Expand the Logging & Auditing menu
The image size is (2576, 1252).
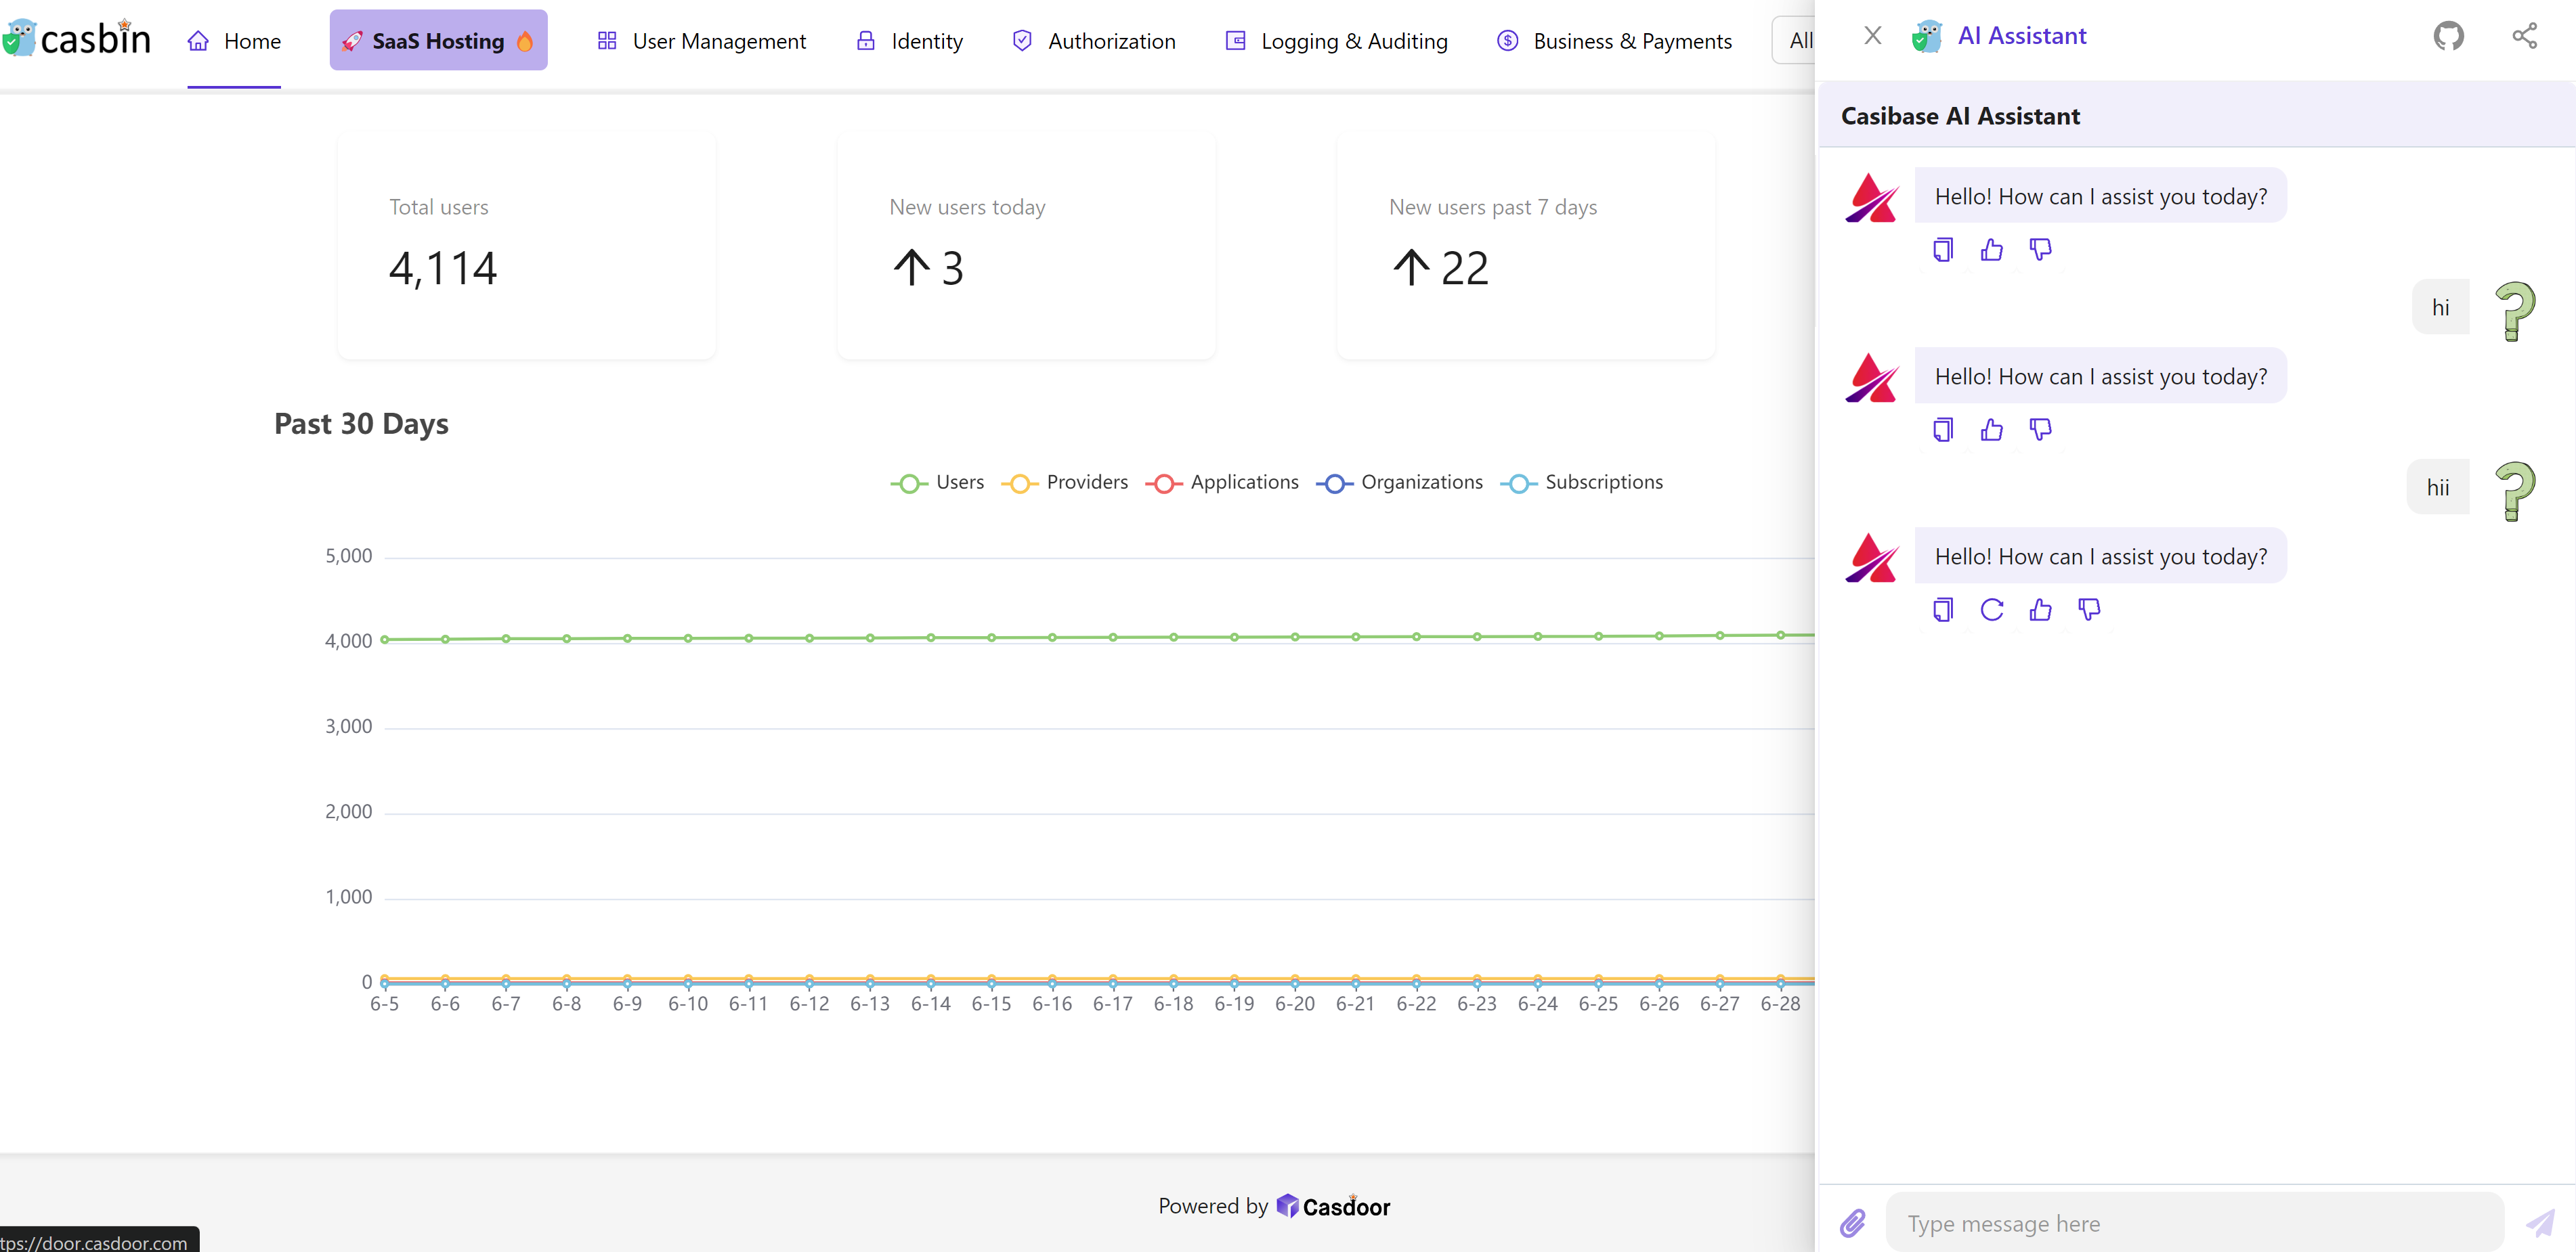click(x=1336, y=42)
